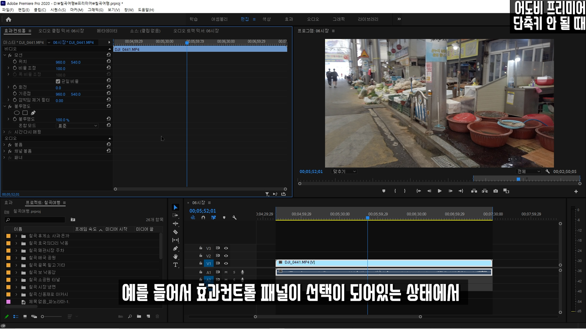
Task: Open Program Monitor wrench settings
Action: click(548, 172)
